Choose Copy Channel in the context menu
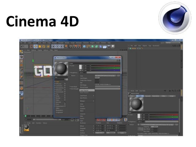 [87, 90]
